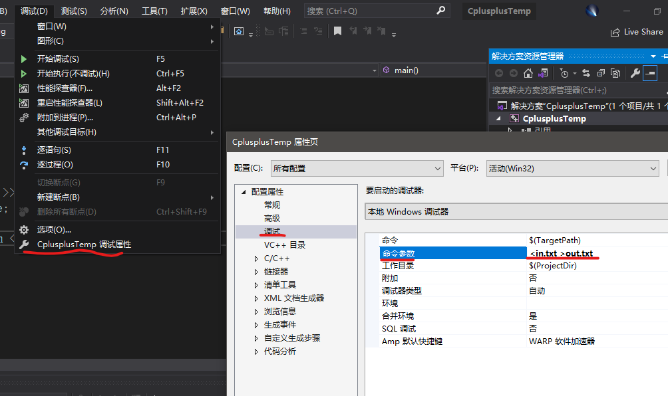
Task: Choose 性能探查器(F)... menu entry
Action: (x=118, y=88)
